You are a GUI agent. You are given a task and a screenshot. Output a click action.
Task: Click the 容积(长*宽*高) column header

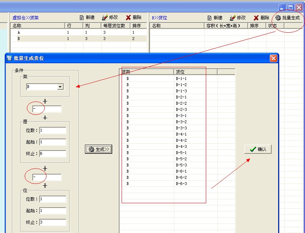226,26
